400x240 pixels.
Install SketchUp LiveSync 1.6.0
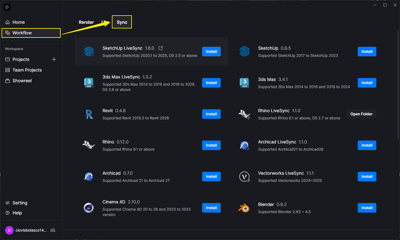pos(211,52)
